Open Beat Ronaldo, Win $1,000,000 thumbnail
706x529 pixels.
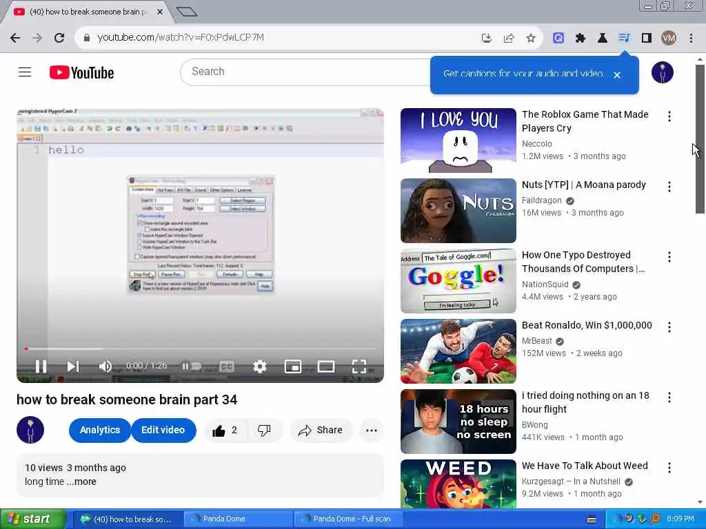tap(458, 351)
